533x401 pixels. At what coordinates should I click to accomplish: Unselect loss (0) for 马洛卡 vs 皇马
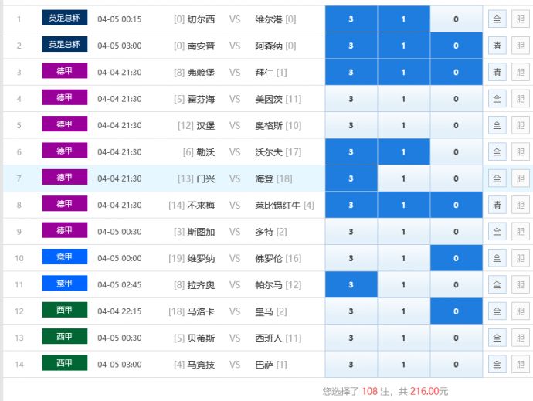[x=456, y=311]
